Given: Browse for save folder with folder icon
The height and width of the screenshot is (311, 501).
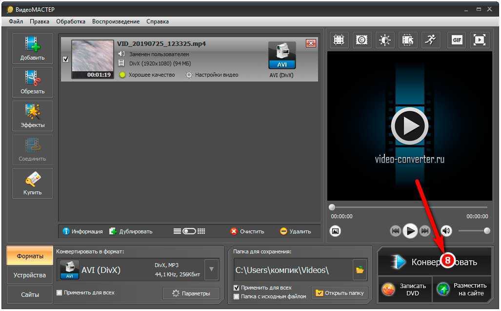Looking at the screenshot, I should coord(360,270).
